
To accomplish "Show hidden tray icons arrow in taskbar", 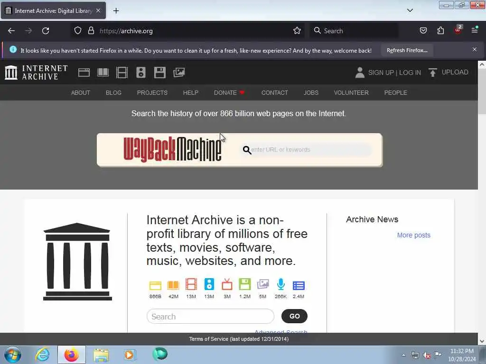I will tap(403, 355).
